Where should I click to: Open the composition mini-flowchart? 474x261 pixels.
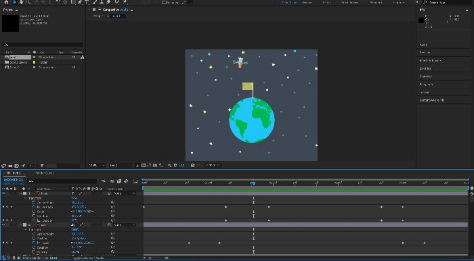[103, 181]
